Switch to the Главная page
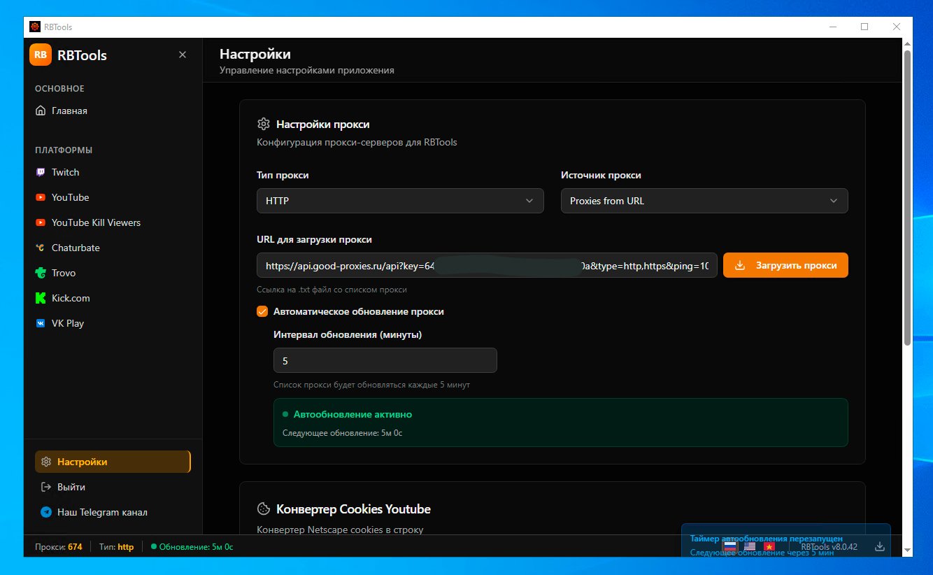The width and height of the screenshot is (933, 575). [x=69, y=111]
